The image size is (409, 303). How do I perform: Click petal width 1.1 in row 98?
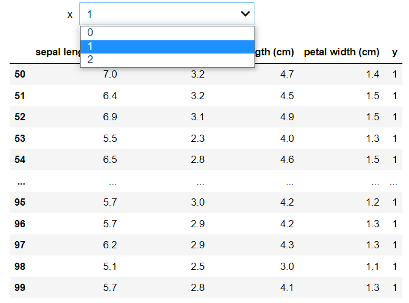[372, 266]
